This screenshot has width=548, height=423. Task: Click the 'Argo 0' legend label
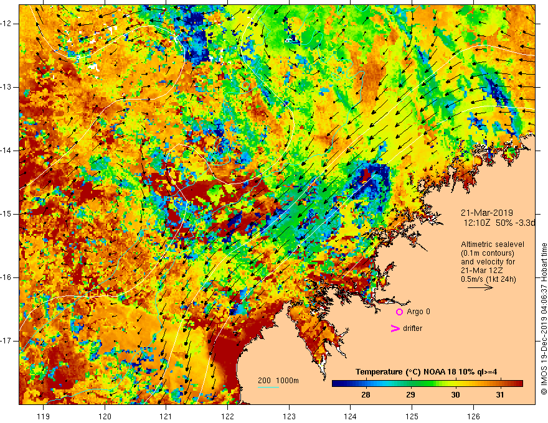click(418, 312)
